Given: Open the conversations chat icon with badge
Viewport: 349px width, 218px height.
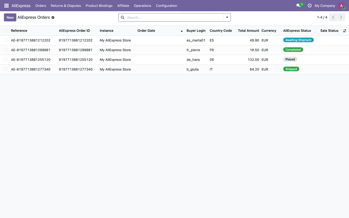Looking at the screenshot, I should click(298, 6).
